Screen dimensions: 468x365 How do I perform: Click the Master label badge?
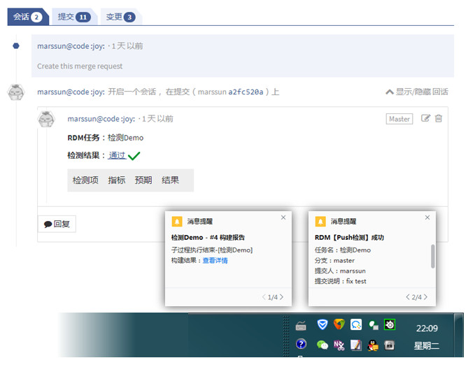[x=399, y=119]
